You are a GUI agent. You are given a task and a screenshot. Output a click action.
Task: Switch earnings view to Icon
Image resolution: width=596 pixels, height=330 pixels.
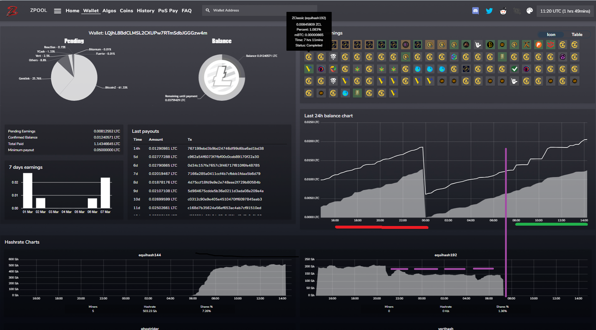pyautogui.click(x=551, y=34)
